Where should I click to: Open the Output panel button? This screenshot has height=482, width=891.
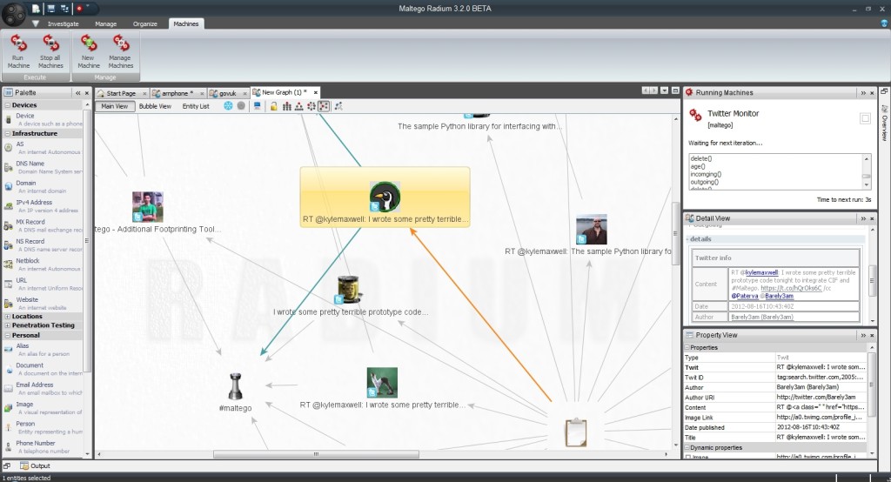pyautogui.click(x=36, y=466)
